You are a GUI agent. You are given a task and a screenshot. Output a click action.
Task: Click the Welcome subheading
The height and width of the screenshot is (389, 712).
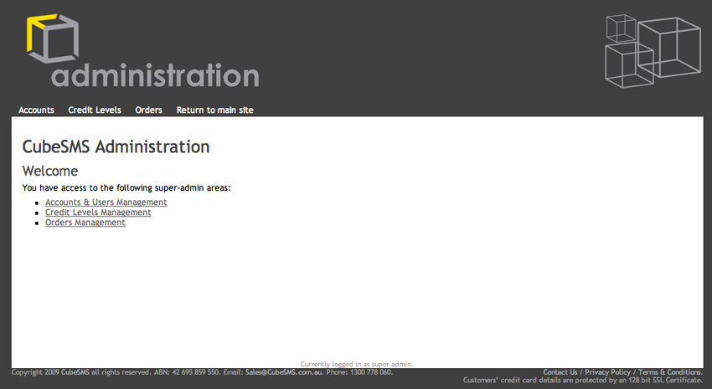click(x=50, y=171)
